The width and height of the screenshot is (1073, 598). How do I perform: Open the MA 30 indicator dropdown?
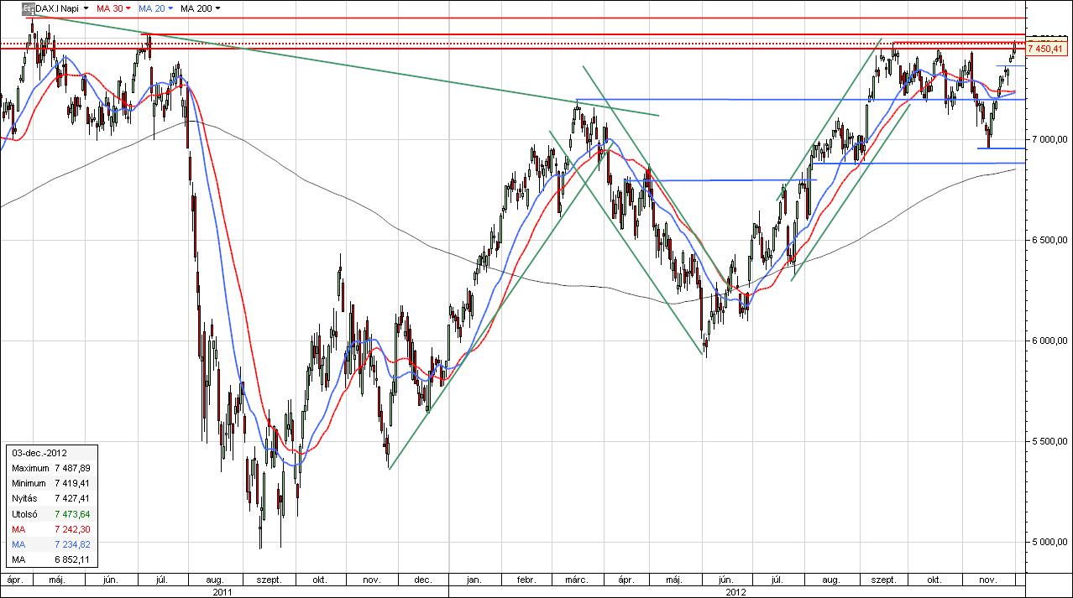(x=128, y=8)
